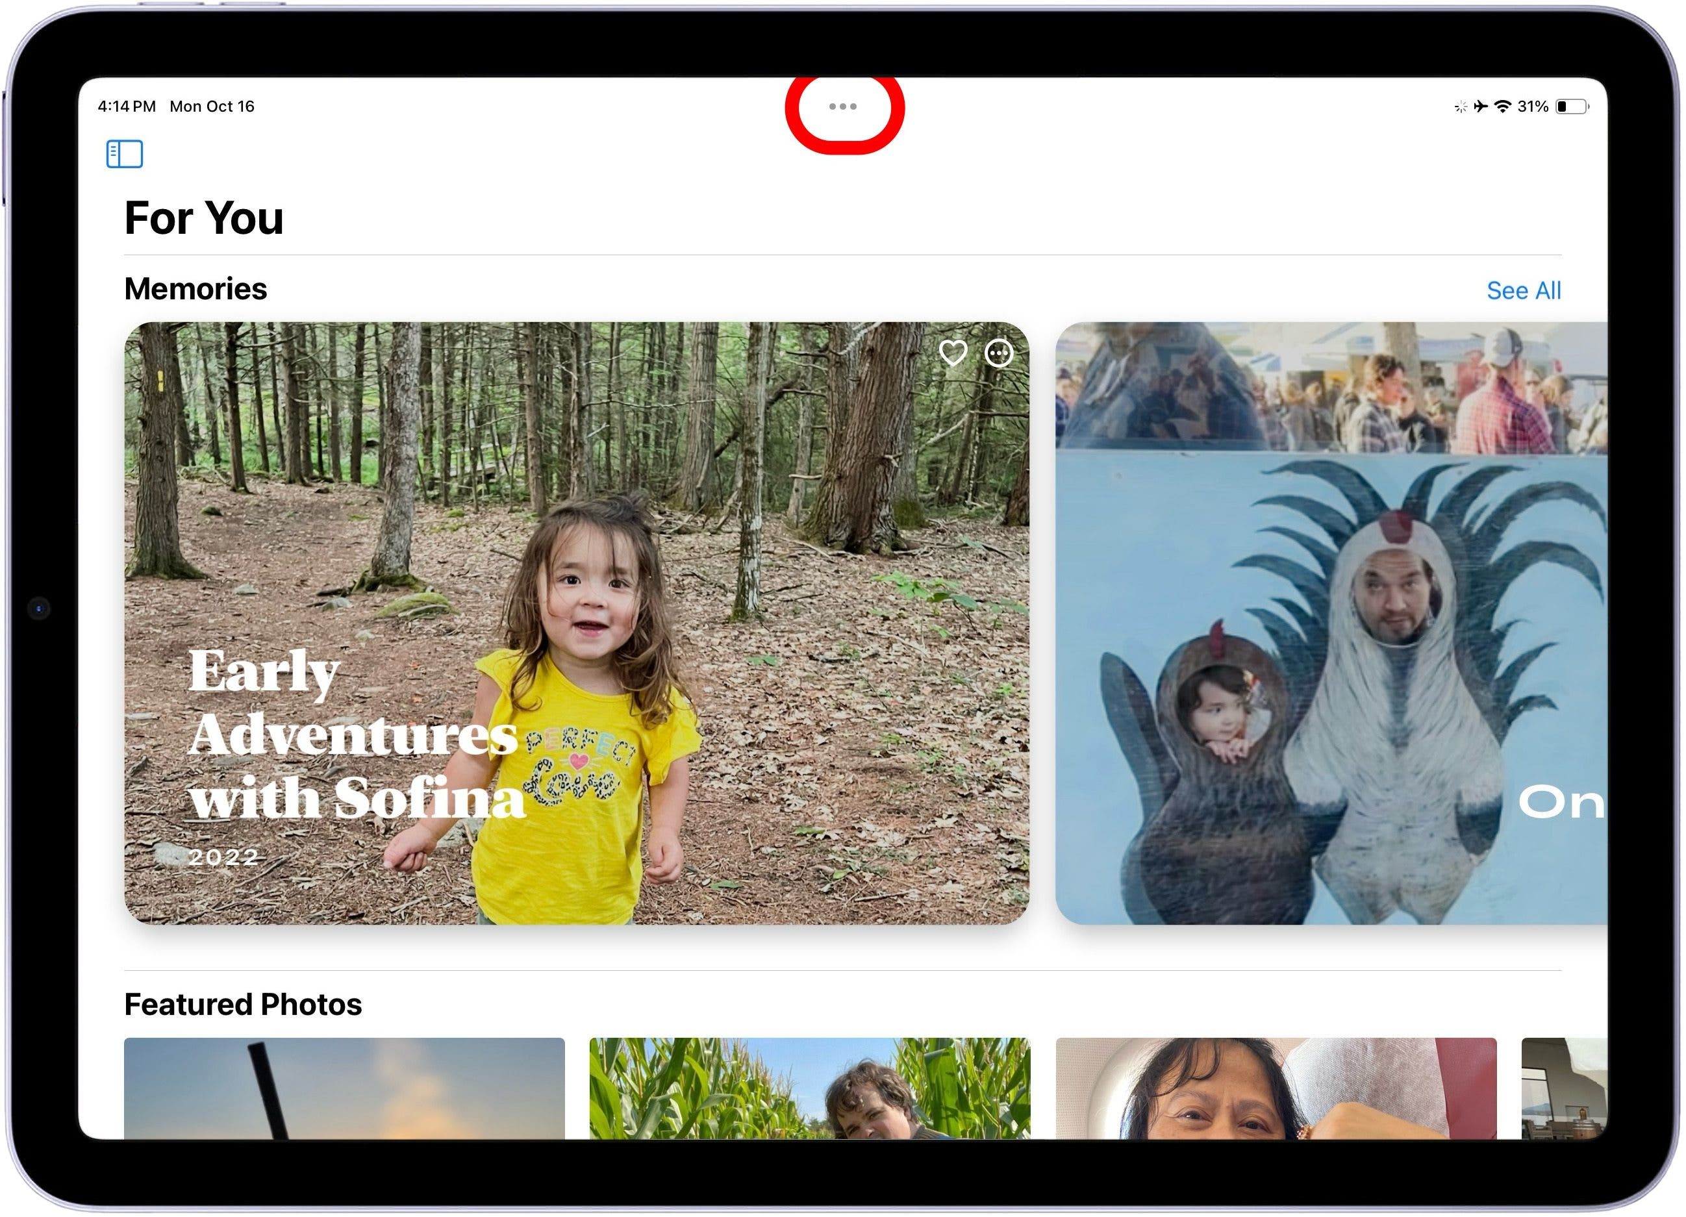
Task: Tap the Memories section heading
Action: coord(195,288)
